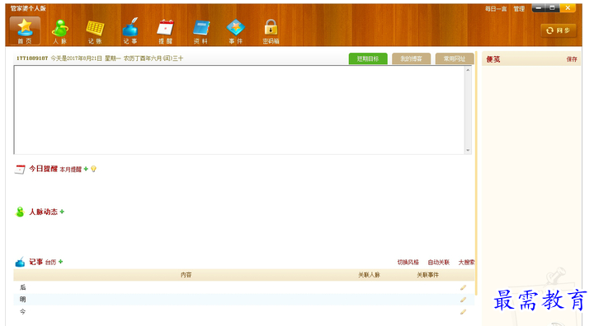Open the 密码箱 padlock icon
The height and width of the screenshot is (326, 594).
271,30
